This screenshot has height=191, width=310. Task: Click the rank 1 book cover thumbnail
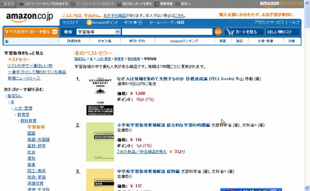click(100, 96)
